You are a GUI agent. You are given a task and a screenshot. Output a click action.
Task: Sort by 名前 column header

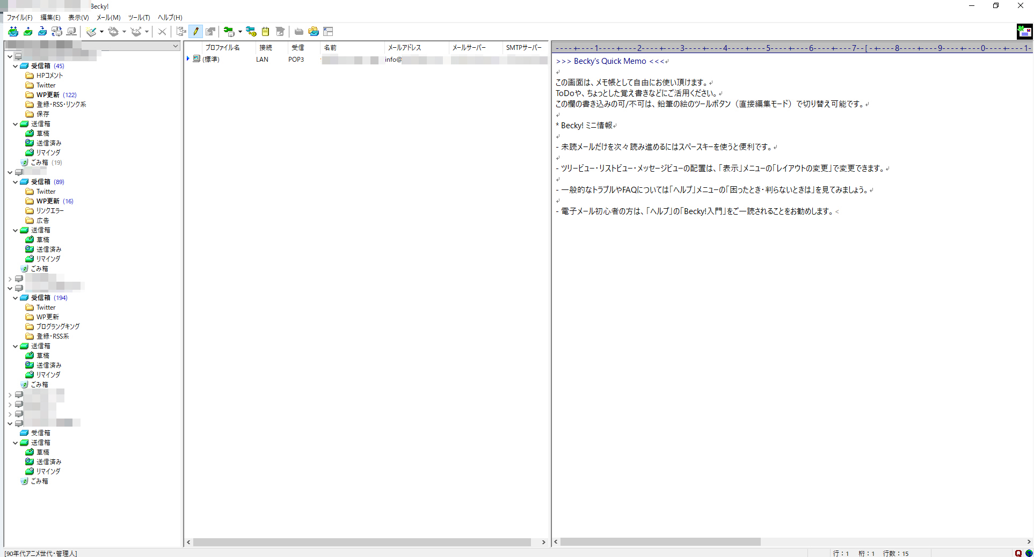pos(352,47)
